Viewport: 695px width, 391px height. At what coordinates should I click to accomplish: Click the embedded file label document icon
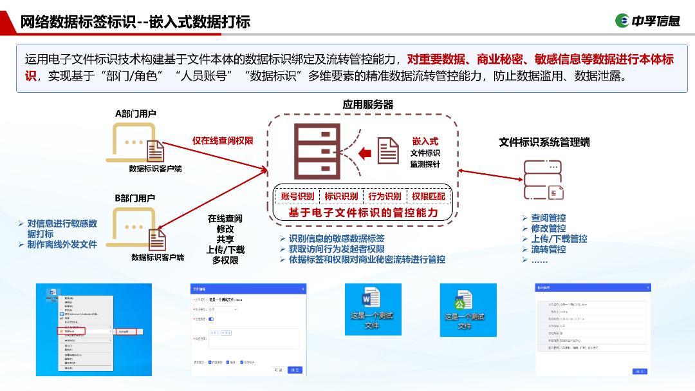(387, 151)
